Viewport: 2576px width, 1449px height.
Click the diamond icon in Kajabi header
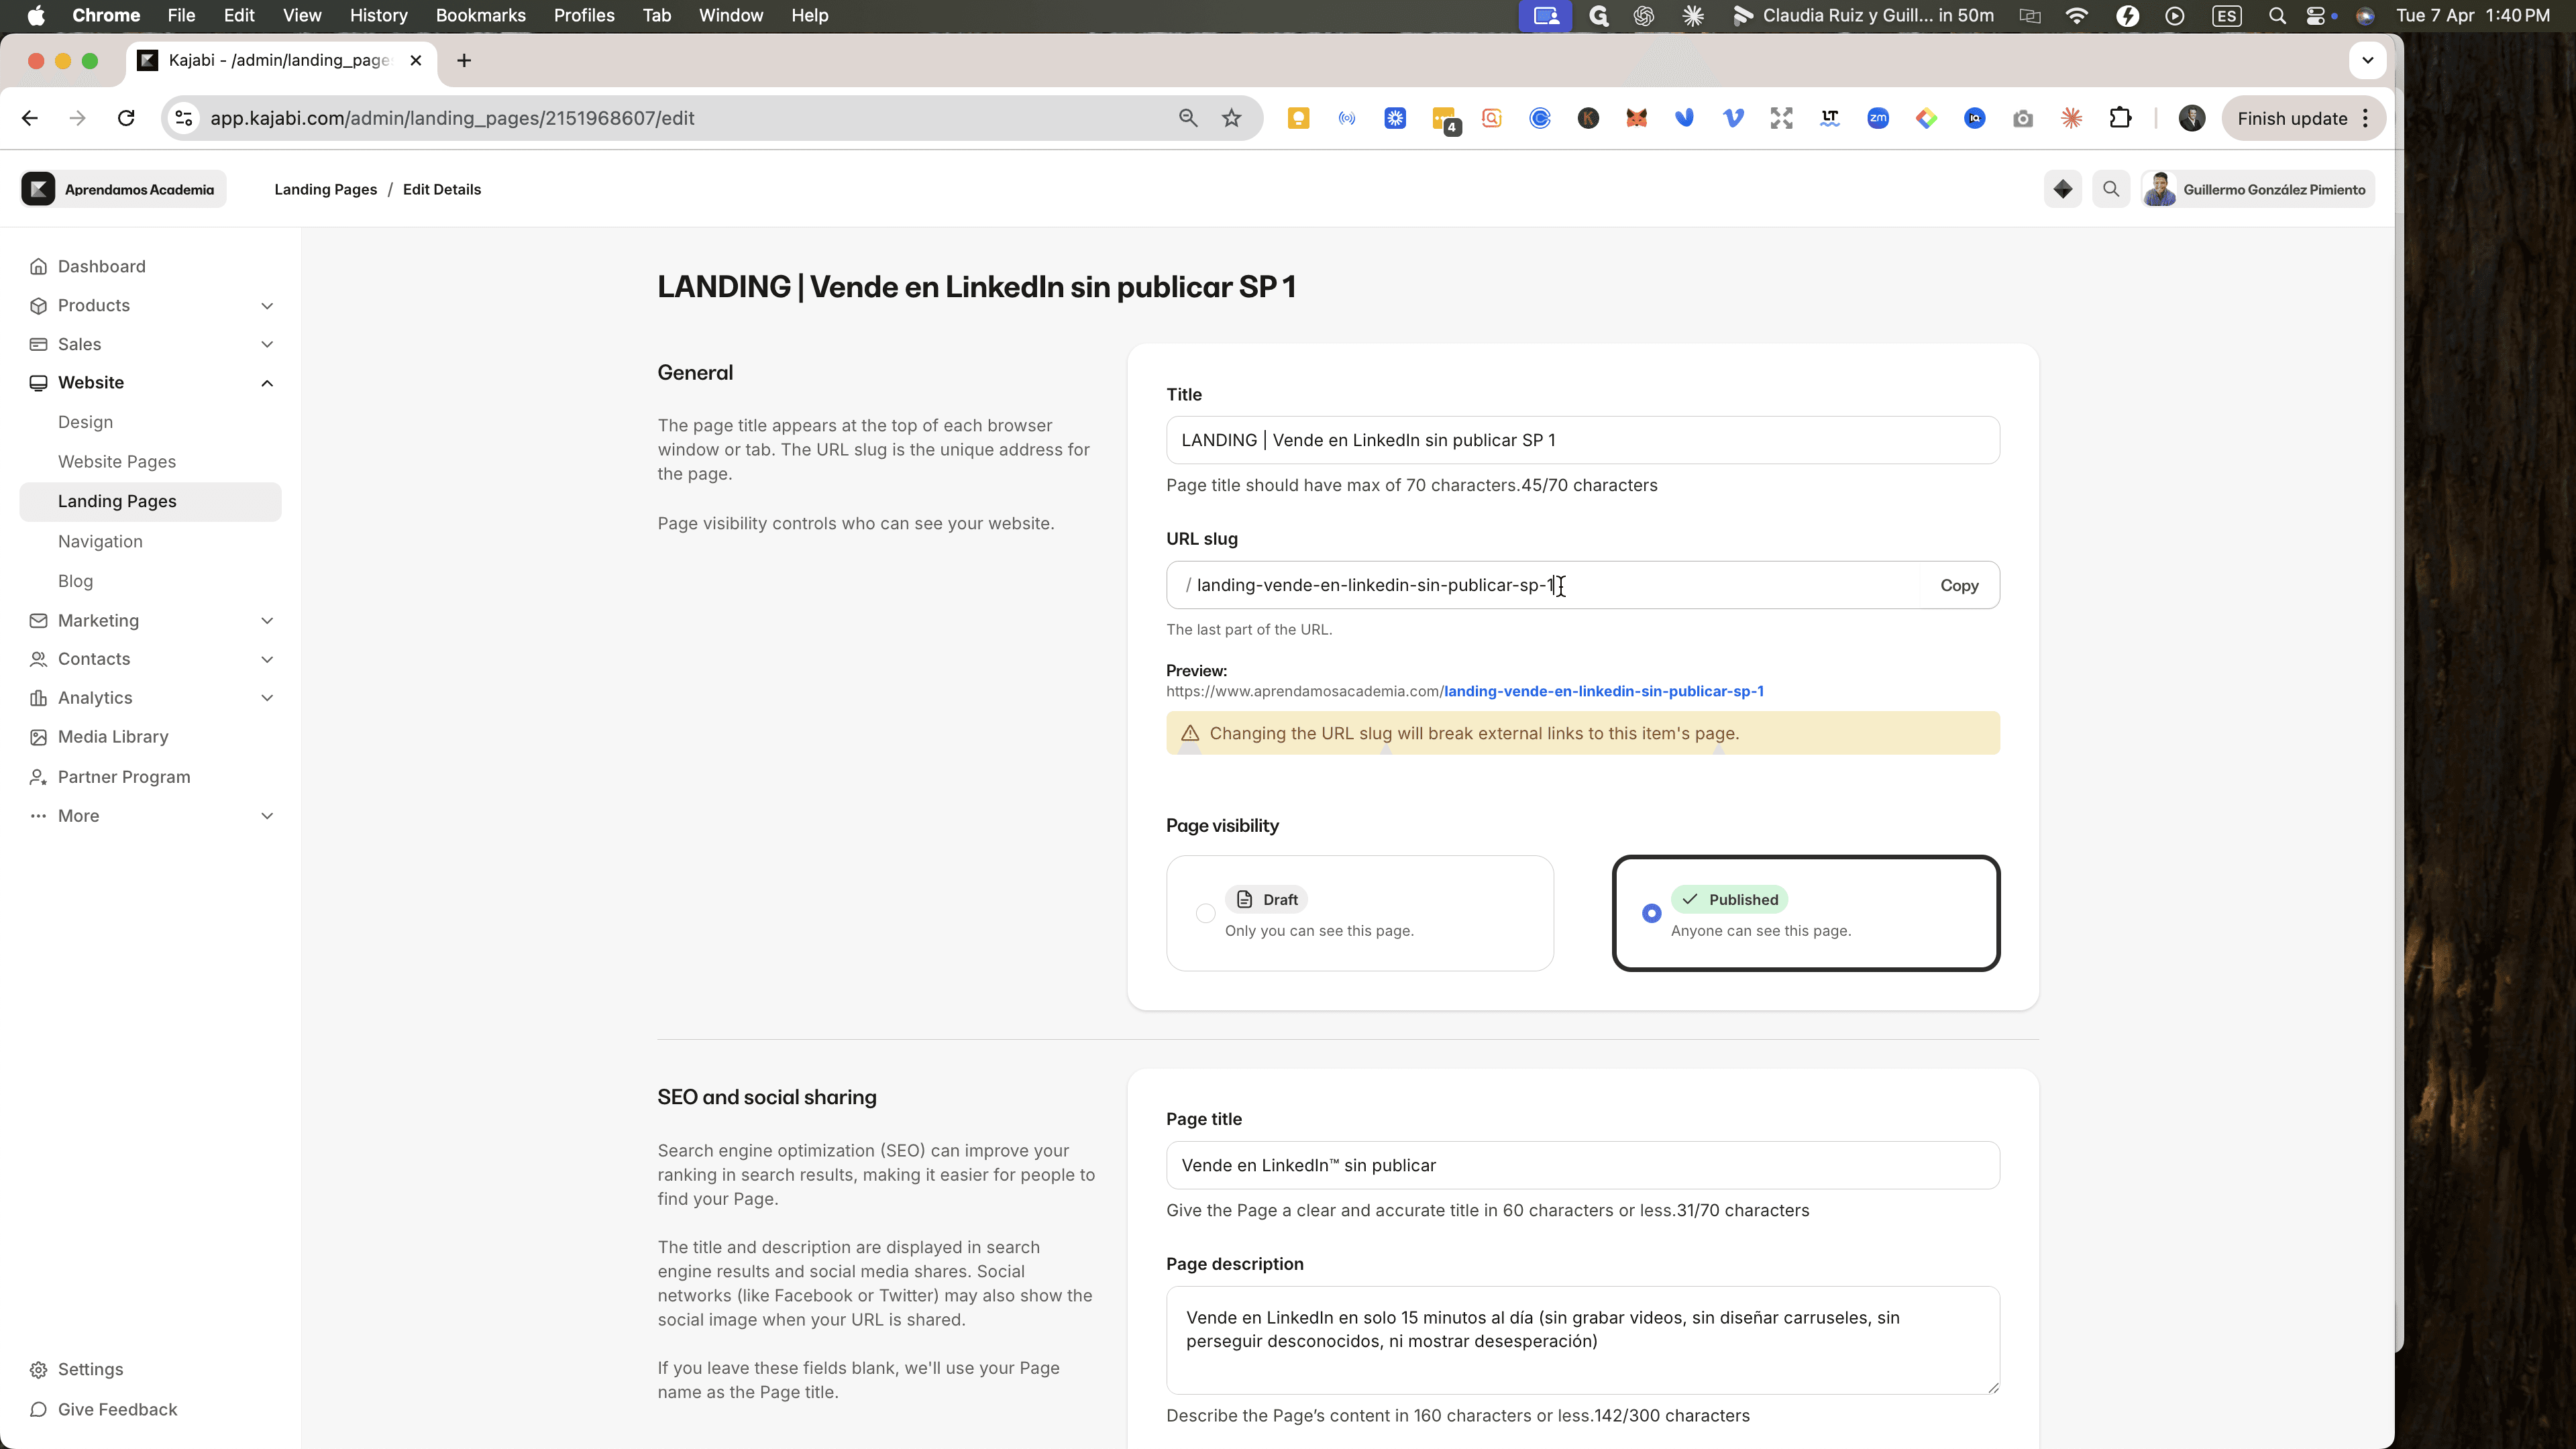coord(2062,189)
